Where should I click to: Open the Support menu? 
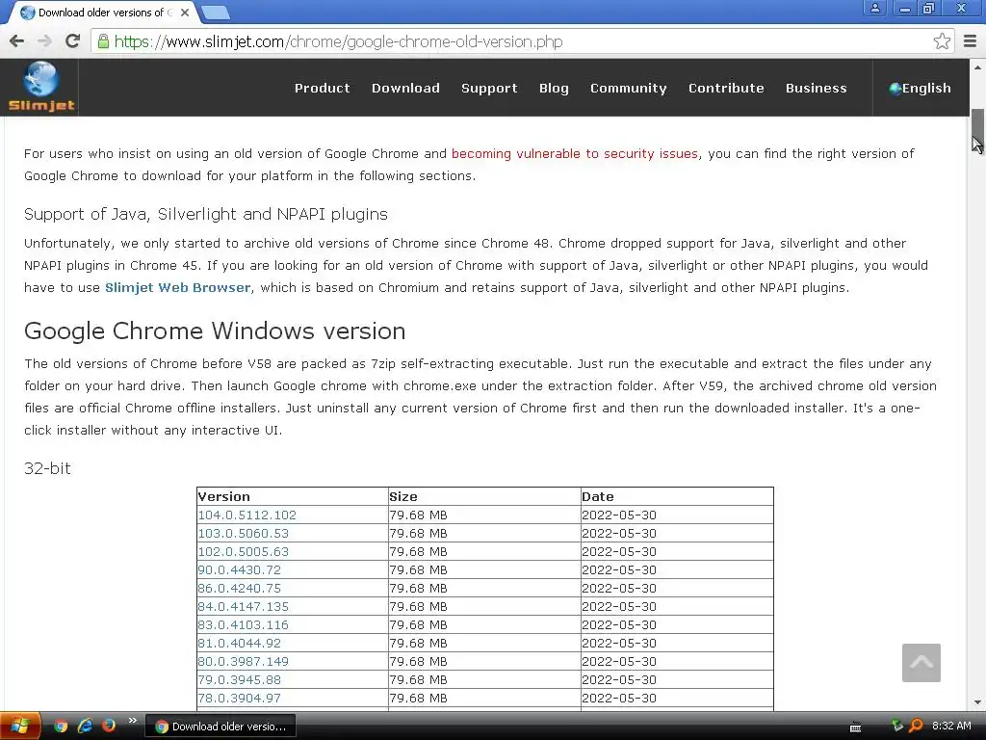(x=489, y=88)
